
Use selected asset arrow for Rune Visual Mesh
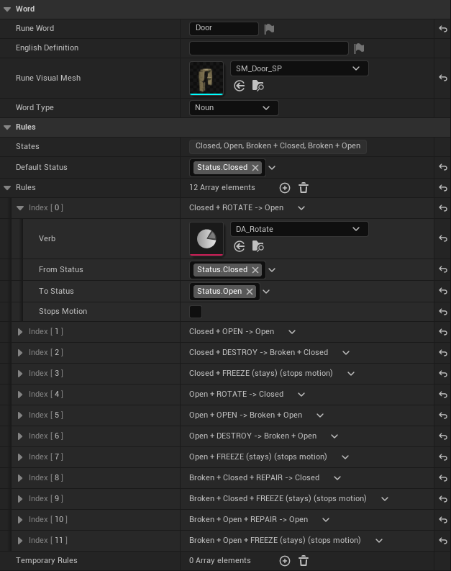click(x=240, y=86)
